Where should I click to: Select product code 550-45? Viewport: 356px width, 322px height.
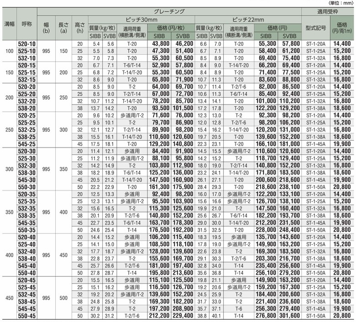click(x=27, y=316)
